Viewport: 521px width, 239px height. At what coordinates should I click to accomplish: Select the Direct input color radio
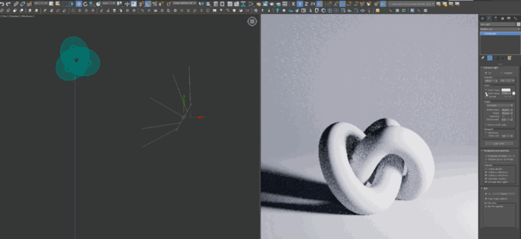487,90
